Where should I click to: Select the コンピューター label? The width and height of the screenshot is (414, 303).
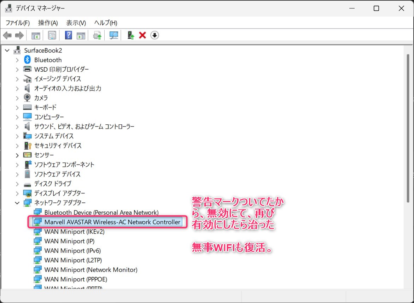click(49, 117)
